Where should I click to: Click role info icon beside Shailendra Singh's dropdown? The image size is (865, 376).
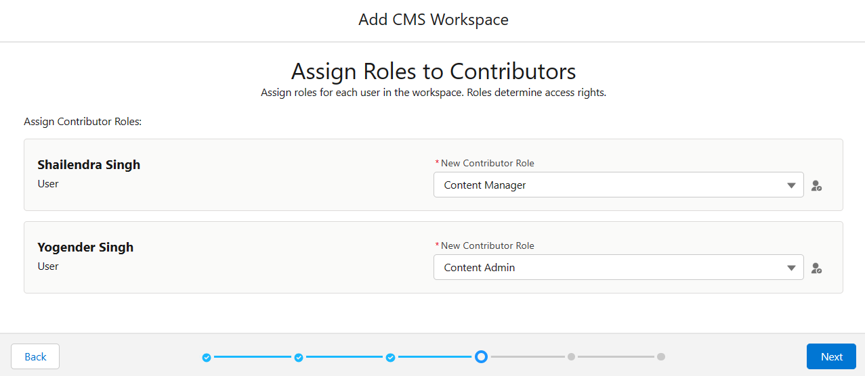(x=816, y=185)
